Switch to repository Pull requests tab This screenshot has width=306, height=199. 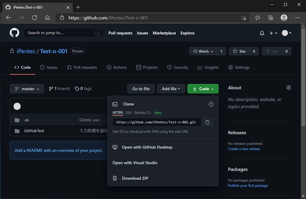tap(82, 67)
